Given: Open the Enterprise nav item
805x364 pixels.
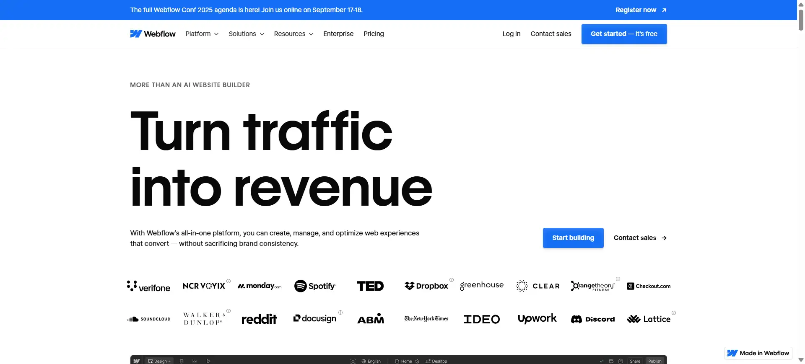Looking at the screenshot, I should 338,34.
